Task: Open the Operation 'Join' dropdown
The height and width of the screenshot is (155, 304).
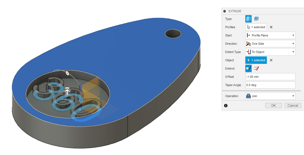Action: point(270,96)
